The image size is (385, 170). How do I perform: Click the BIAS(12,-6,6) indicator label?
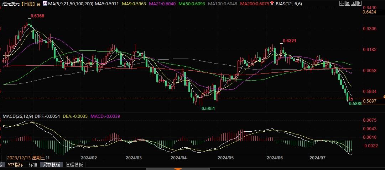289,4
